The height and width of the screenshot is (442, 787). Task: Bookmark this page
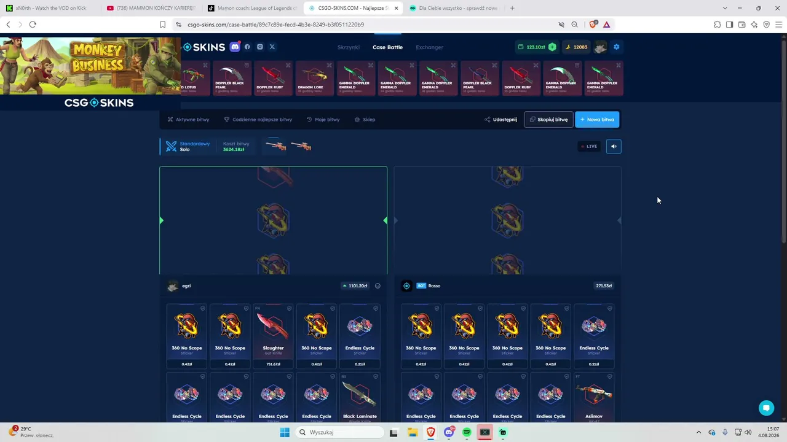(x=162, y=25)
